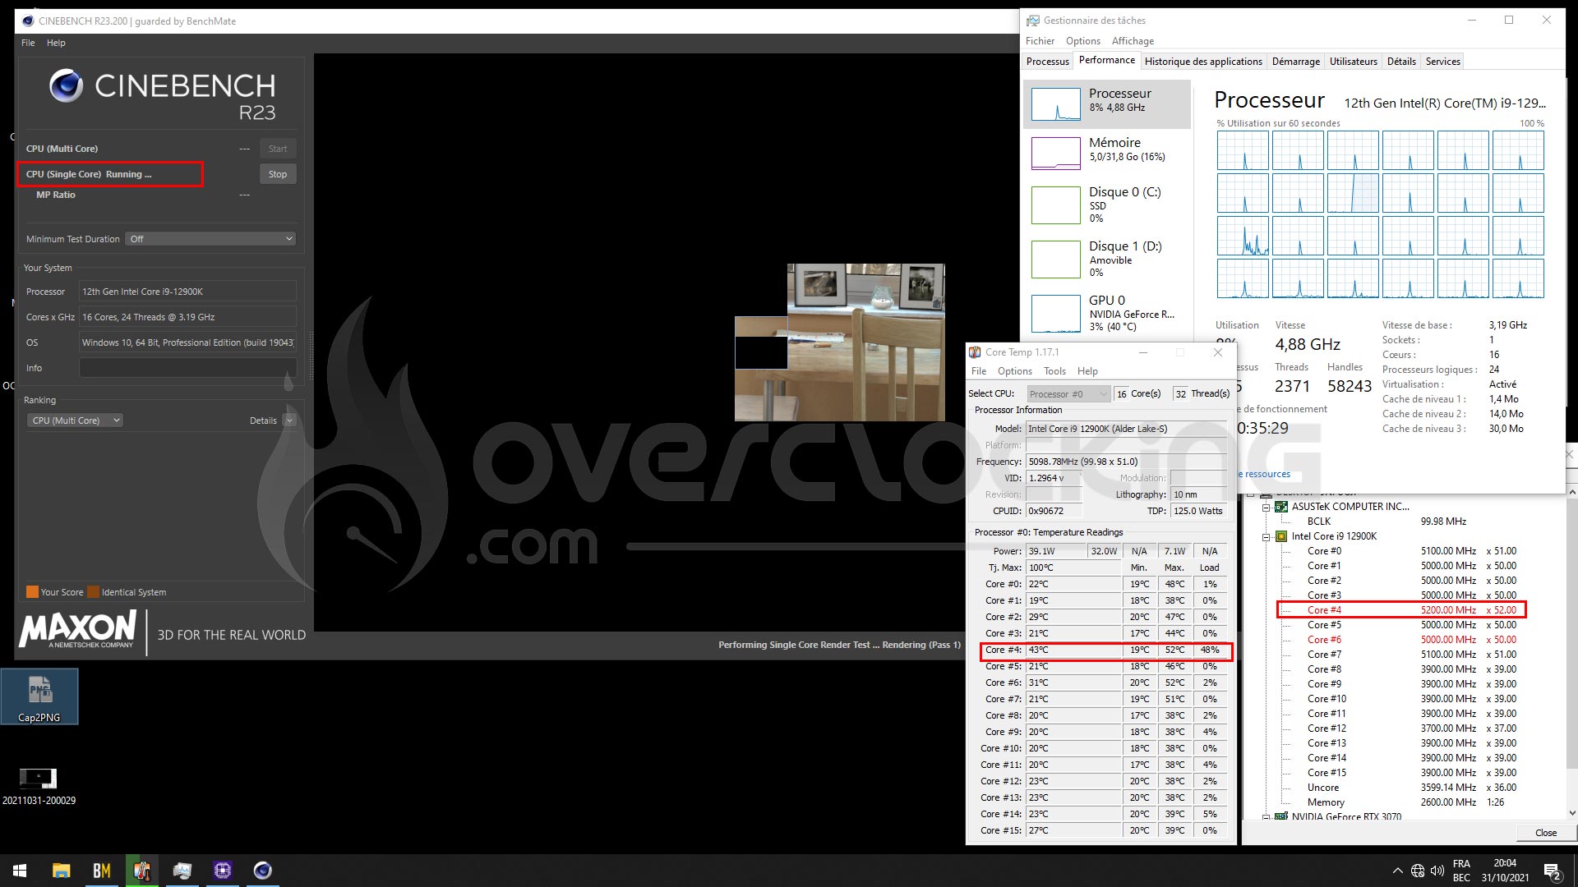Open Core Temp Select CPU dropdown
Viewport: 1578px width, 887px height.
[x=1068, y=394]
